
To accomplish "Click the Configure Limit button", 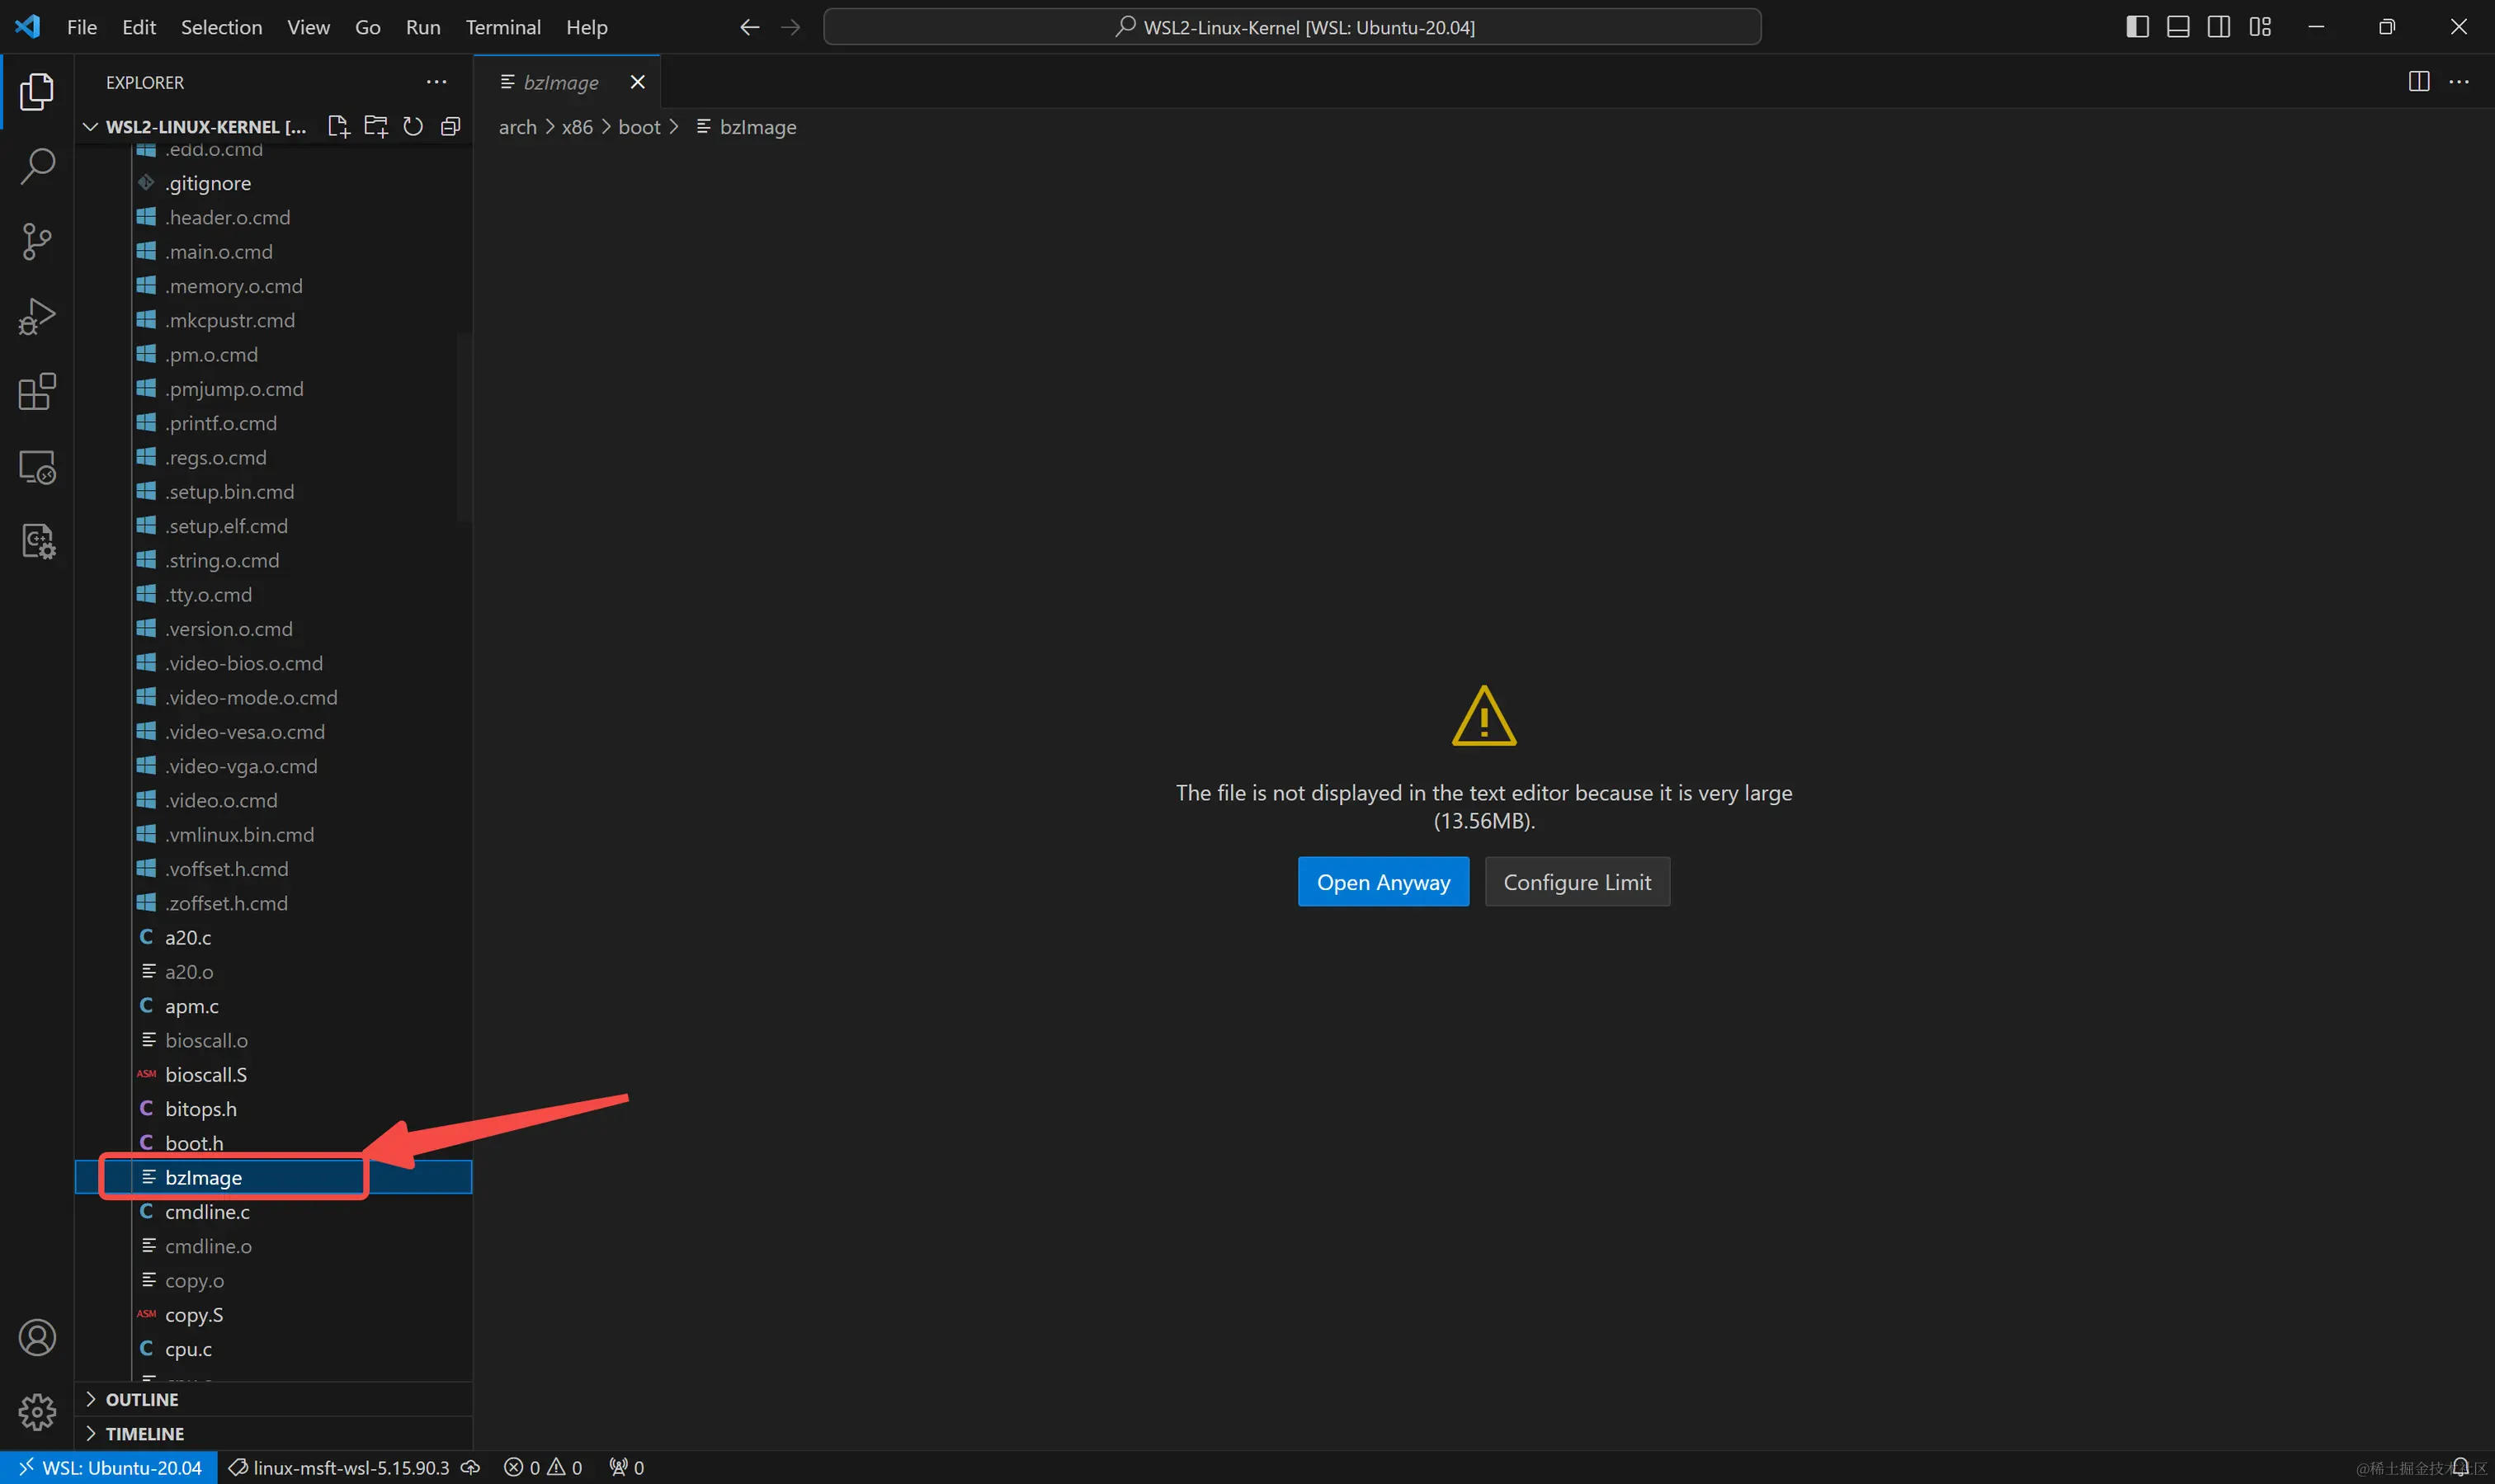I will coord(1577,882).
